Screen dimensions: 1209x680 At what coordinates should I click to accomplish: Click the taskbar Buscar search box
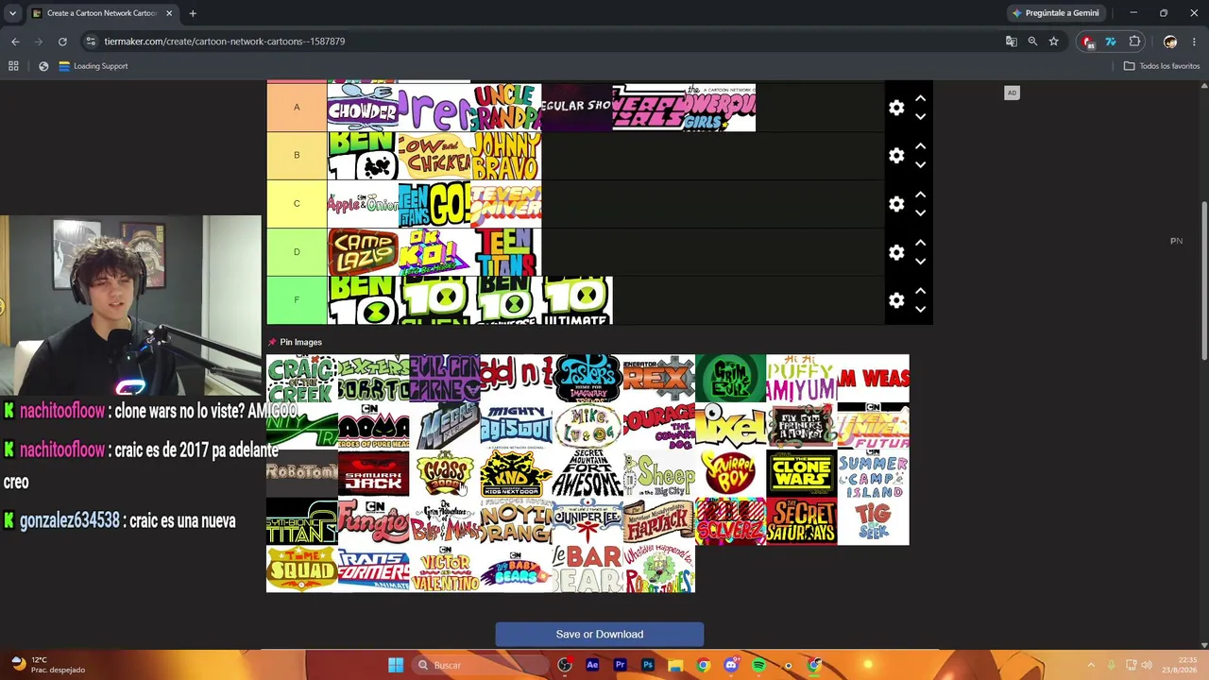[478, 665]
